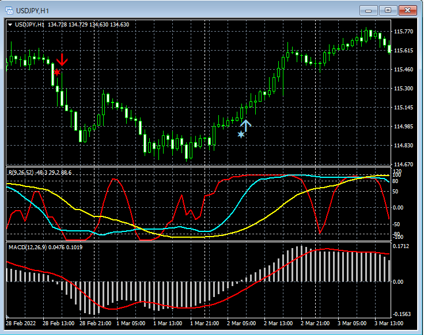This screenshot has width=424, height=335.
Task: Click the 114.670 price level on scale
Action: (x=403, y=164)
